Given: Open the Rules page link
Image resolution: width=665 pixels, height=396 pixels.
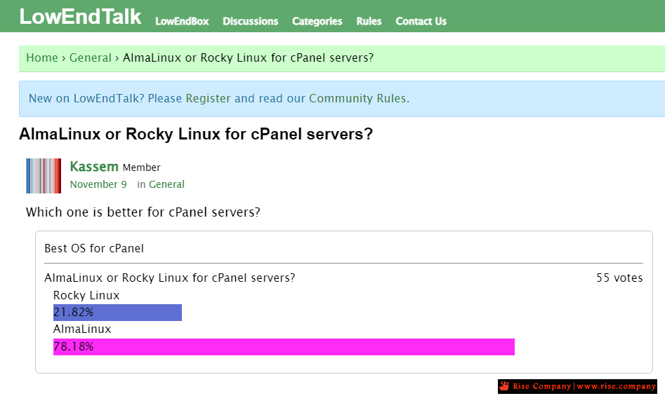Looking at the screenshot, I should click(369, 21).
